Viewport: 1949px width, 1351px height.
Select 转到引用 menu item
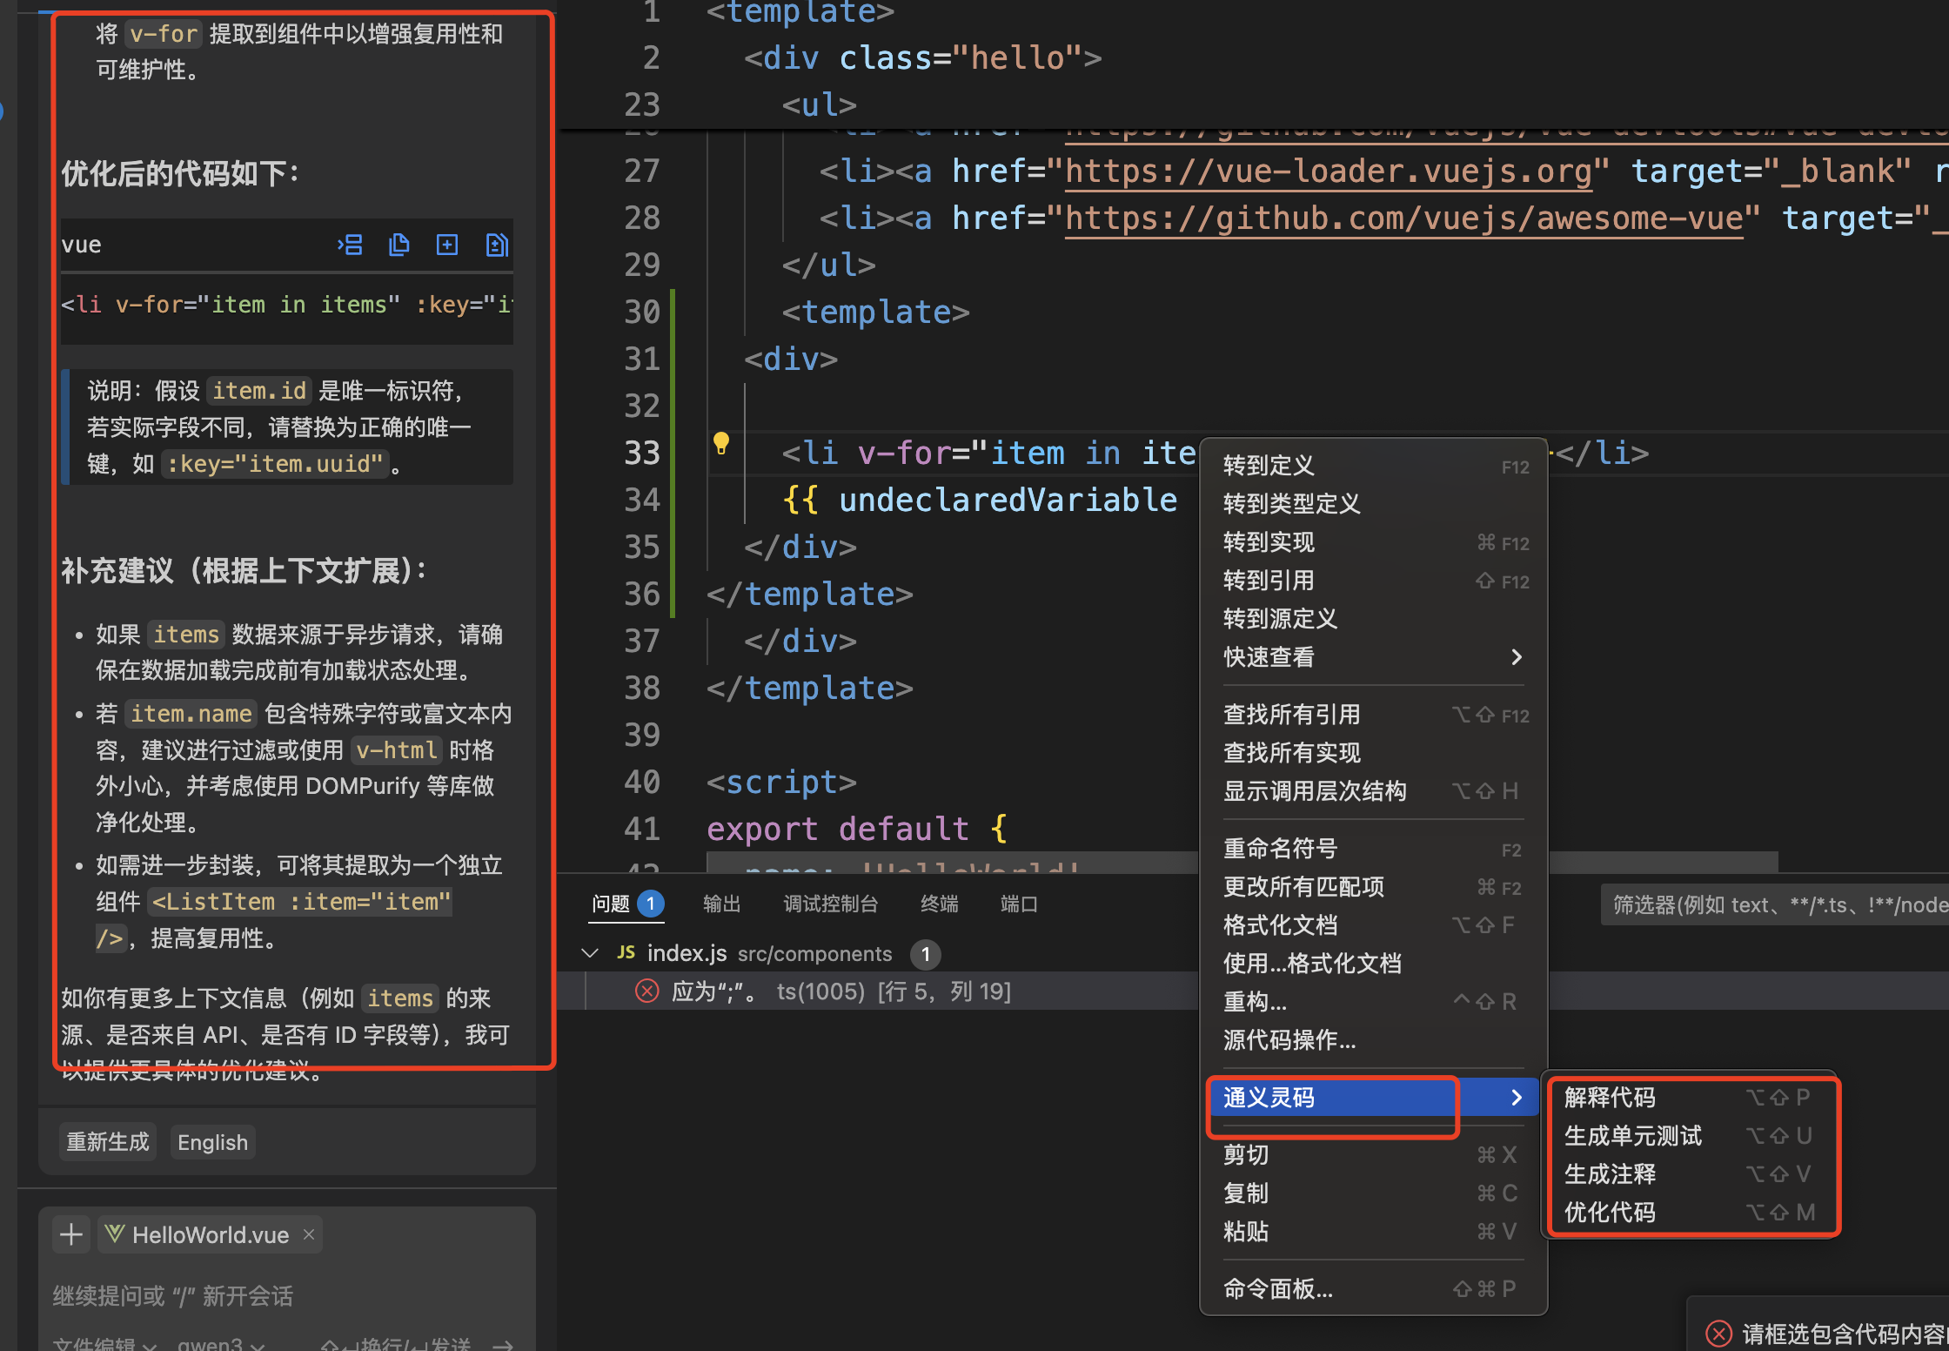pos(1373,581)
